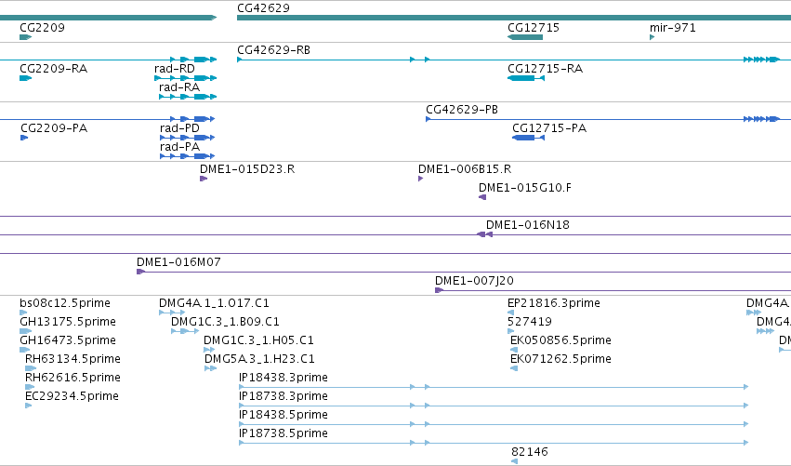Select the CG2209 gene glyph
Image resolution: width=791 pixels, height=466 pixels.
point(25,37)
